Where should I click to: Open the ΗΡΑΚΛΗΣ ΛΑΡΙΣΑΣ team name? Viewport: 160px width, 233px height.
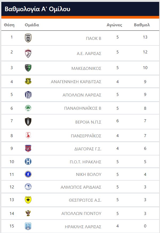83,227
